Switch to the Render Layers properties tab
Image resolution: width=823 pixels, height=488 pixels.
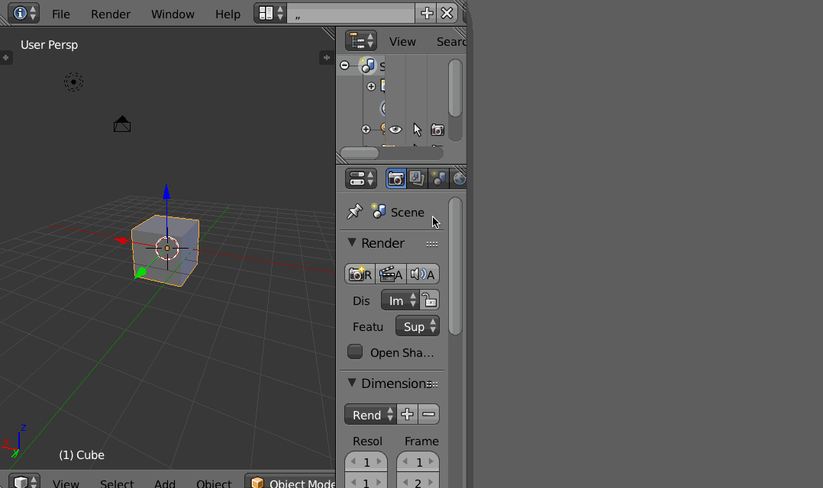coord(417,178)
